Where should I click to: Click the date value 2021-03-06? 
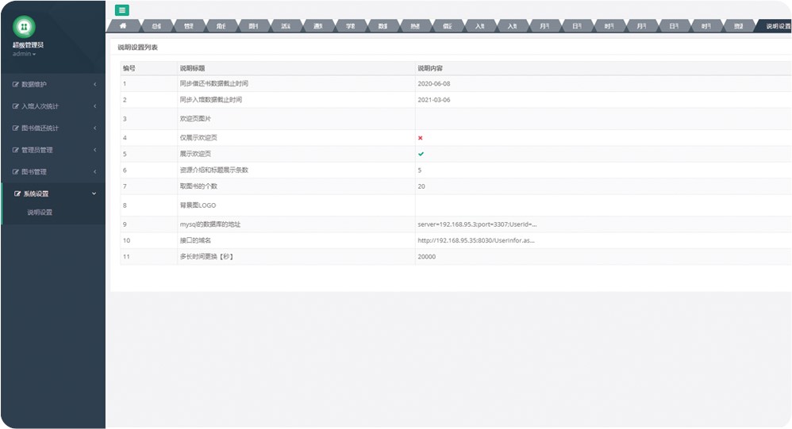click(434, 100)
